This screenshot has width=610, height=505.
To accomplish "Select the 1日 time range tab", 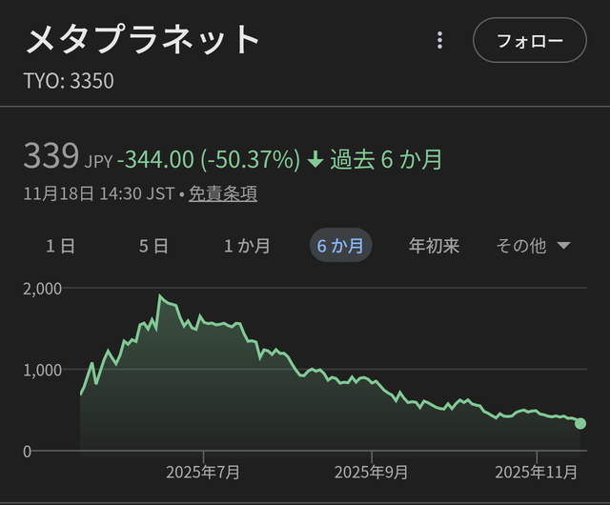I will (61, 246).
